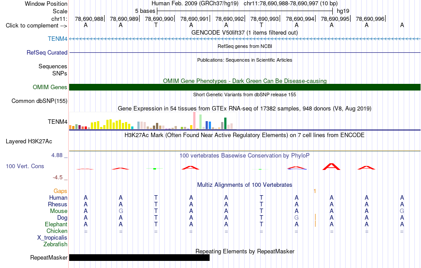The image size is (421, 268).
Task: Click the TENM4 GENCODE track label
Action: pyautogui.click(x=58, y=39)
